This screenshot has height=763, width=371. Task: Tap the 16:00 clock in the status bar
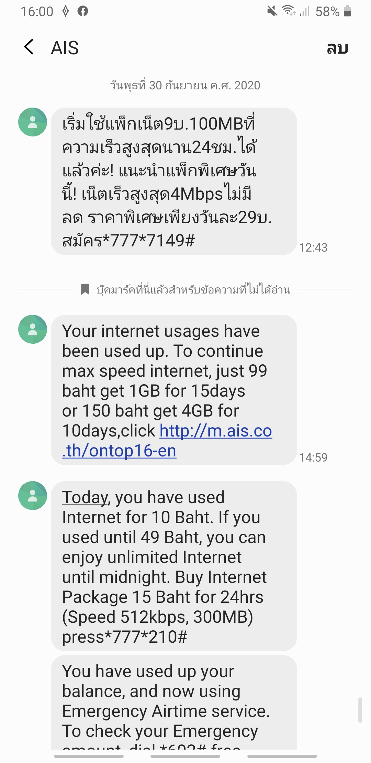tap(37, 12)
